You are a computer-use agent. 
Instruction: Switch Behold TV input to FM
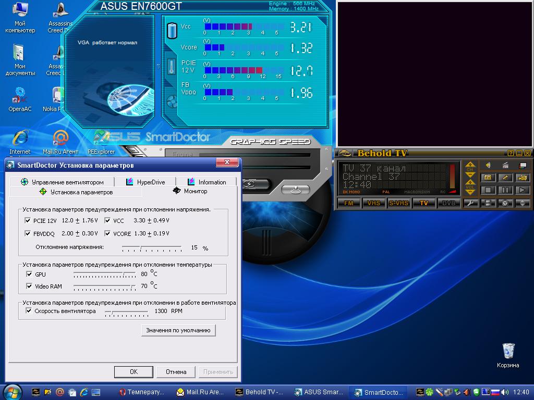coord(348,203)
